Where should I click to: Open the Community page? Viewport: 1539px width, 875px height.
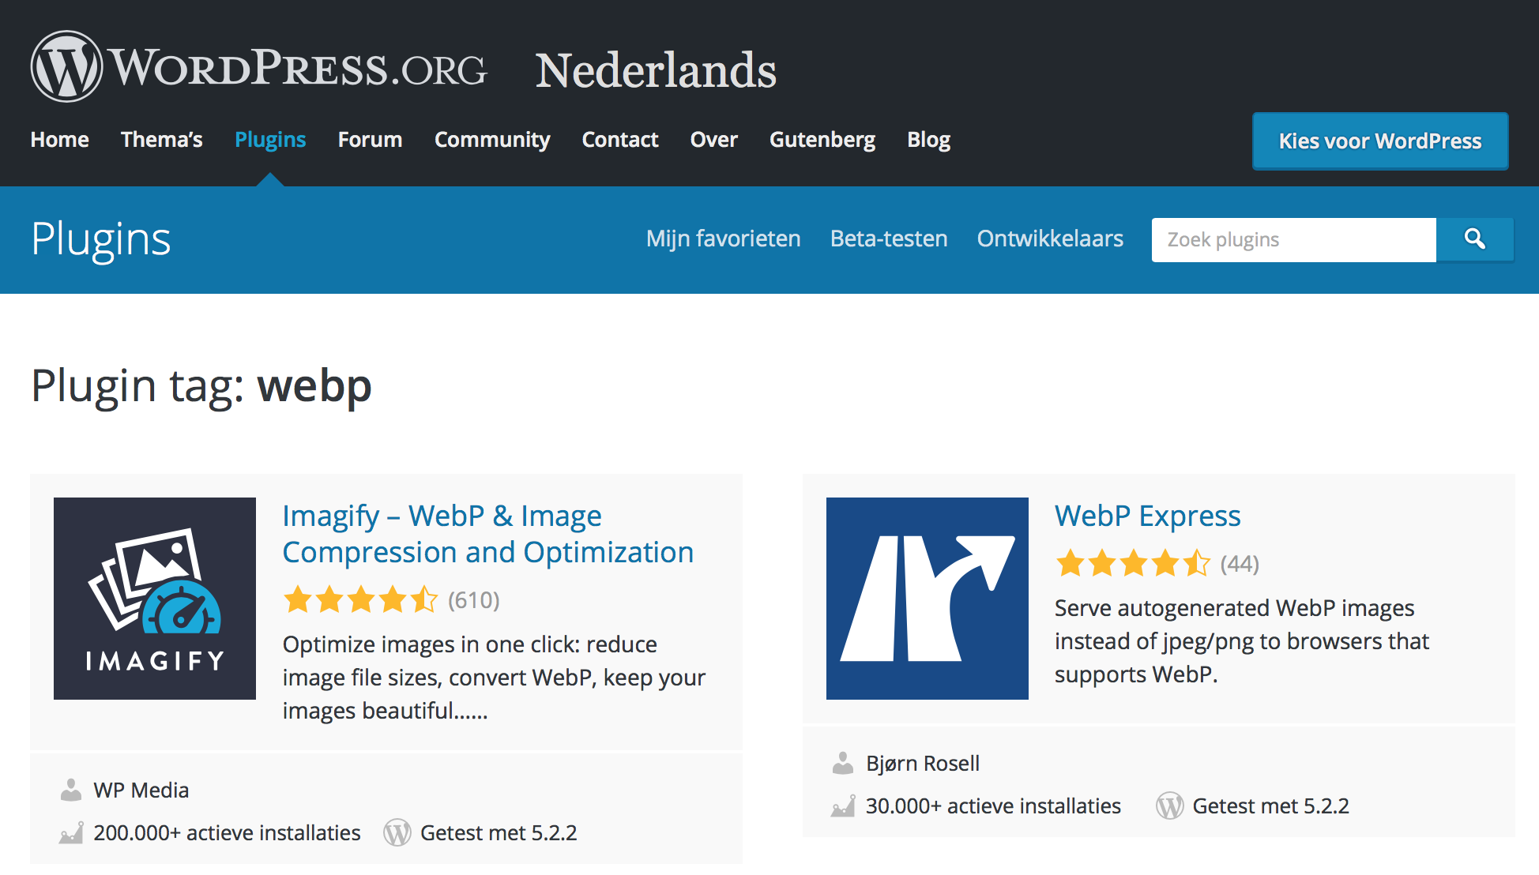click(491, 139)
